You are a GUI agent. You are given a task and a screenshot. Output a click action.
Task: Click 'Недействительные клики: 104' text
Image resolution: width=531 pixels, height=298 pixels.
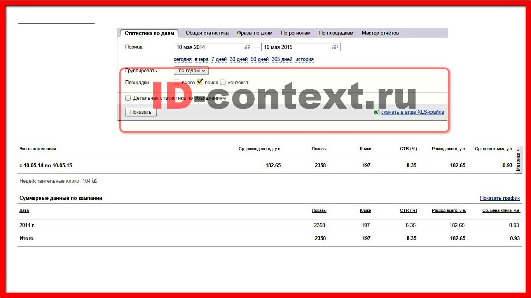point(55,181)
